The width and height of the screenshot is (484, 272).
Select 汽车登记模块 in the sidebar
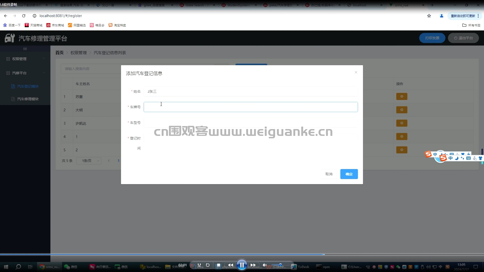(x=28, y=86)
